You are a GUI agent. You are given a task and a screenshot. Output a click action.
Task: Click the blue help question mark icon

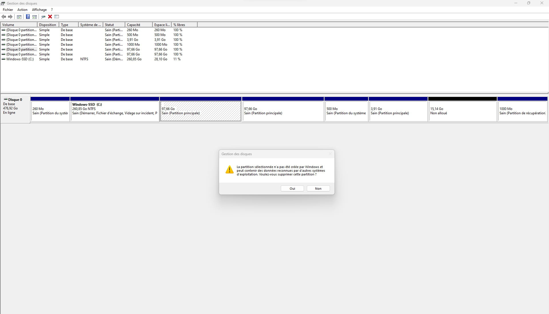(28, 17)
